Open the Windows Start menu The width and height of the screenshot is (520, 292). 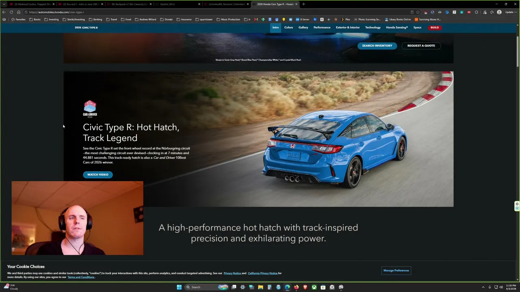coord(179,287)
